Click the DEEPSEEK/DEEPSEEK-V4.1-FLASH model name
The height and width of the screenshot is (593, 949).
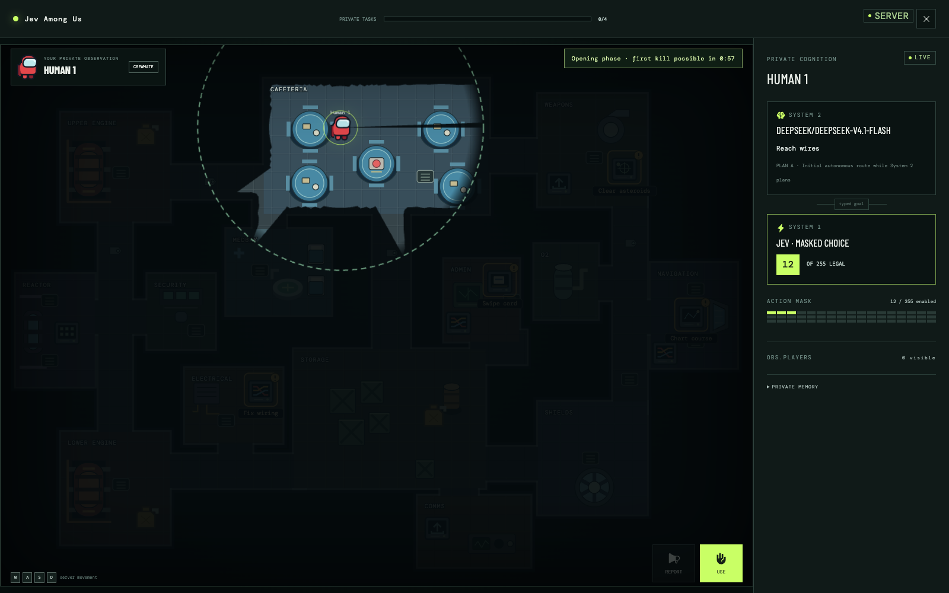pos(833,131)
